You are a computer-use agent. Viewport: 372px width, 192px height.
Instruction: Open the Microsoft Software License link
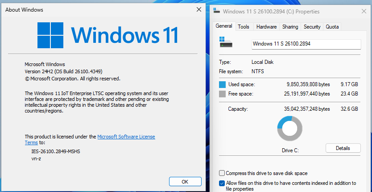126,137
